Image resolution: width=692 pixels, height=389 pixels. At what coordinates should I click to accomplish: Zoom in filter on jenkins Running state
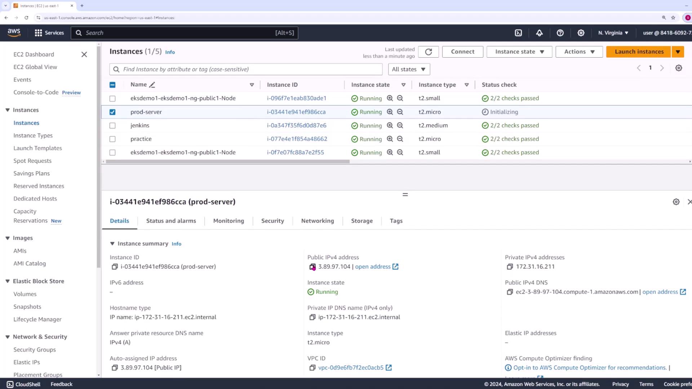tap(390, 125)
